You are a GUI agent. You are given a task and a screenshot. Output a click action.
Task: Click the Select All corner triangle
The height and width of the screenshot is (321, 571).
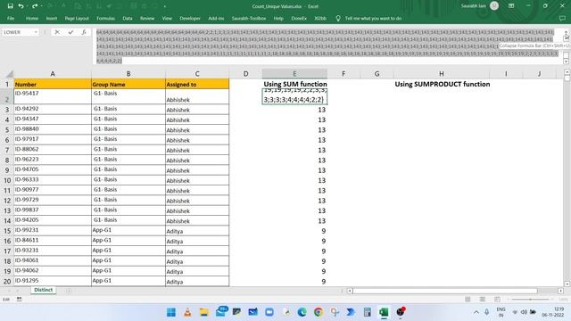[10, 74]
